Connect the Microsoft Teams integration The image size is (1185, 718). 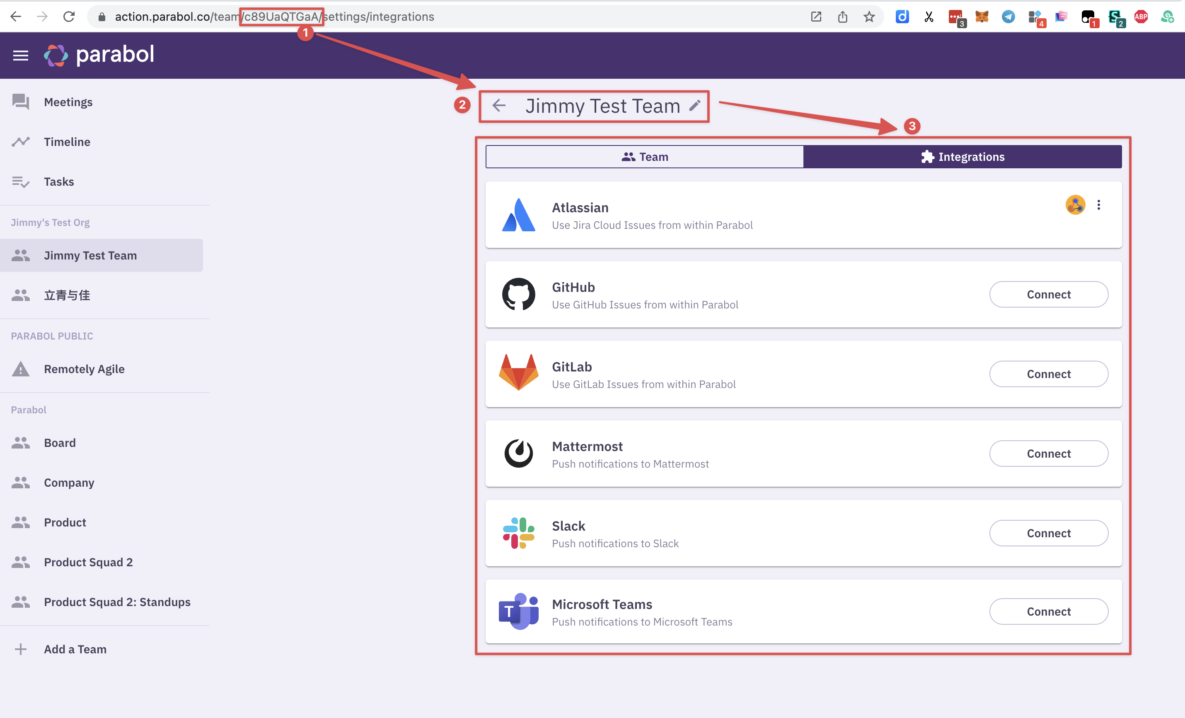(x=1049, y=611)
